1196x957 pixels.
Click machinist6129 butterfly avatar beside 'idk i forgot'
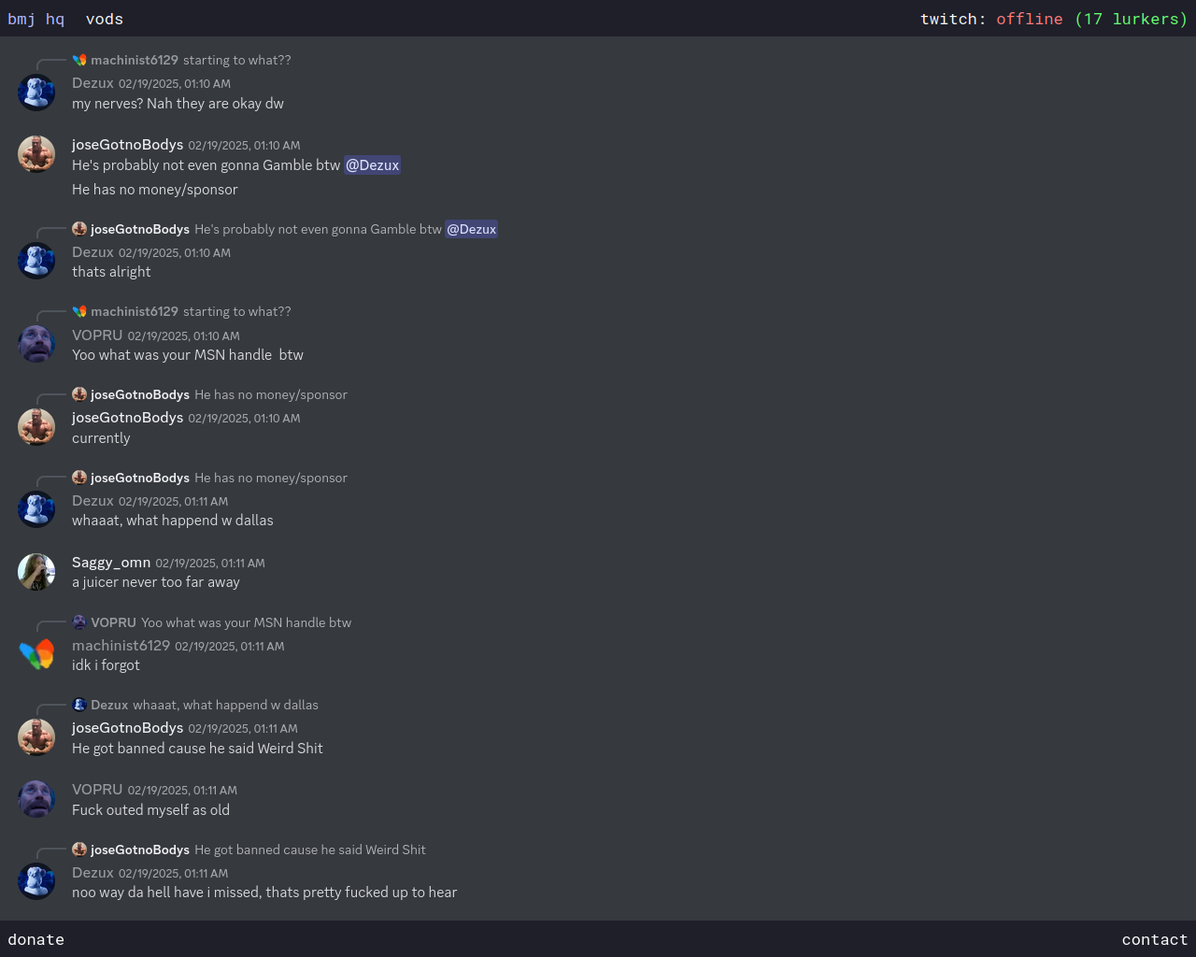(x=36, y=654)
